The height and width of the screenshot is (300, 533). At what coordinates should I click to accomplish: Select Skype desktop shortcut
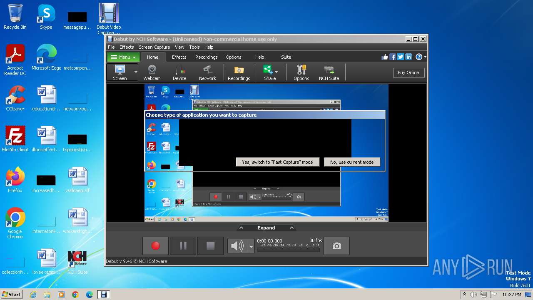46,17
